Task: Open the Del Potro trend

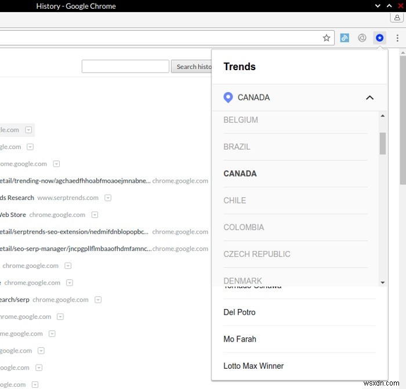Action: [x=299, y=312]
